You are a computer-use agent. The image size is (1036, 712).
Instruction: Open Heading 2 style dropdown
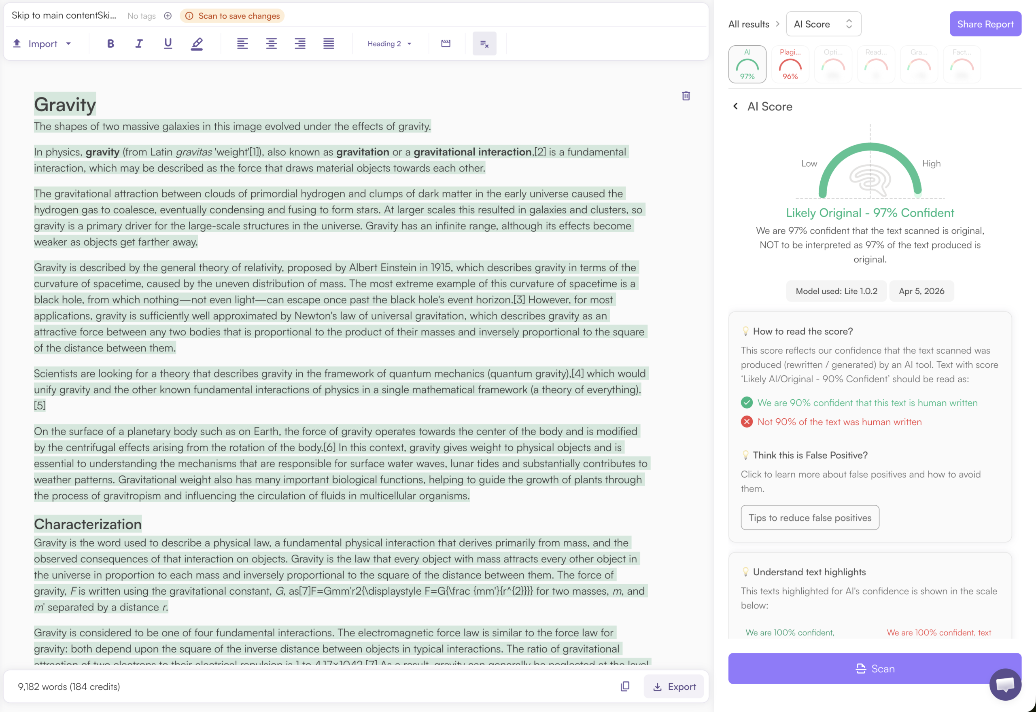point(389,44)
